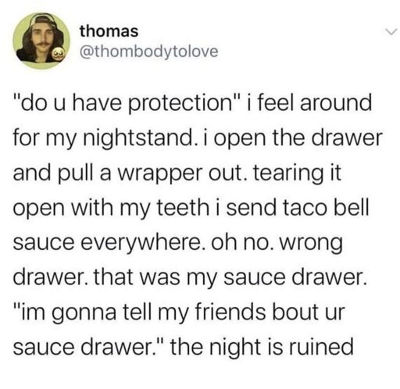Screen dimensions: 400x389
Task: Click the line "that was my sauce drawer"
Action: [230, 277]
